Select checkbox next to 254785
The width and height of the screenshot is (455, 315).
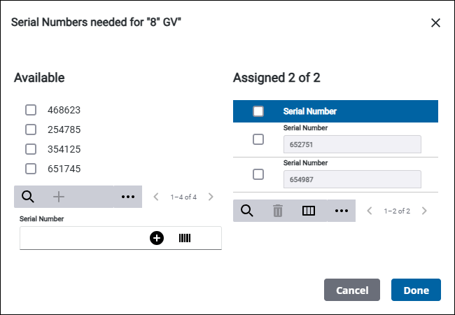(x=31, y=129)
